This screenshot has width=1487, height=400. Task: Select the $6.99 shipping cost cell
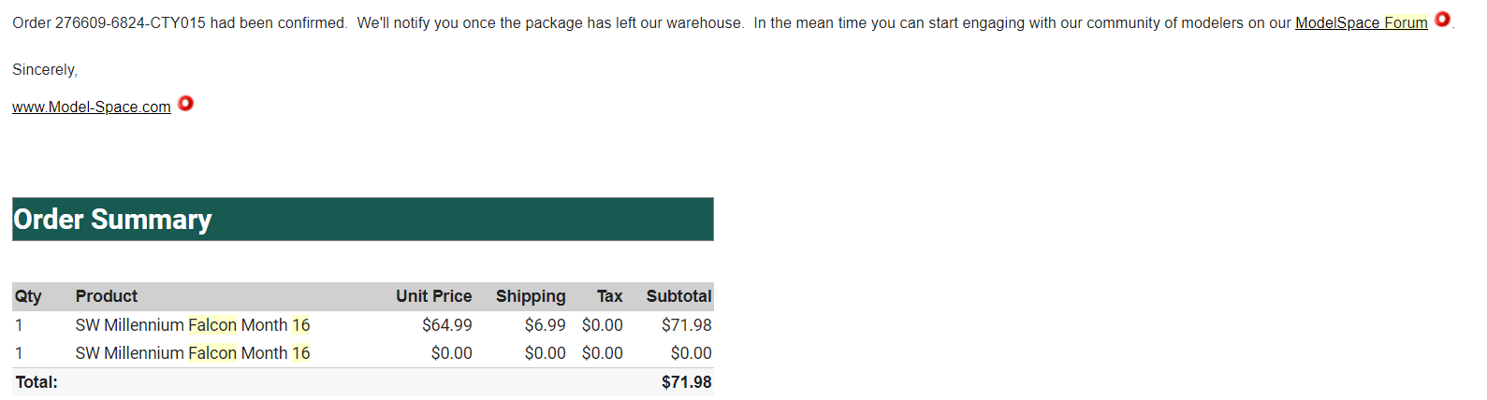[545, 325]
